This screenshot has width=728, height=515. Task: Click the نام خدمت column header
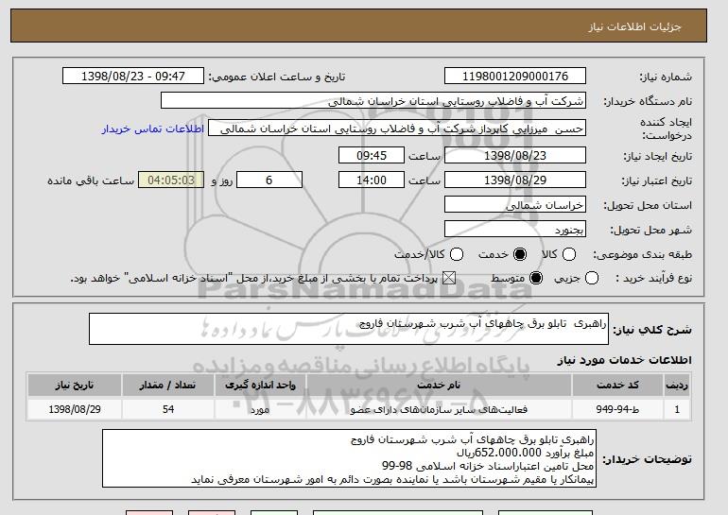pos(439,386)
